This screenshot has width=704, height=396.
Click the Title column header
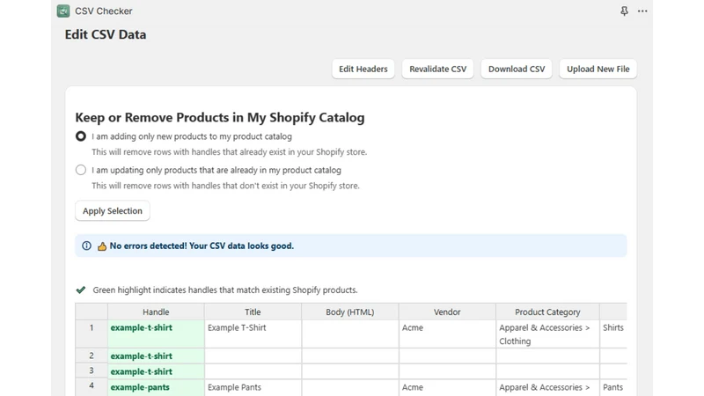[253, 312]
